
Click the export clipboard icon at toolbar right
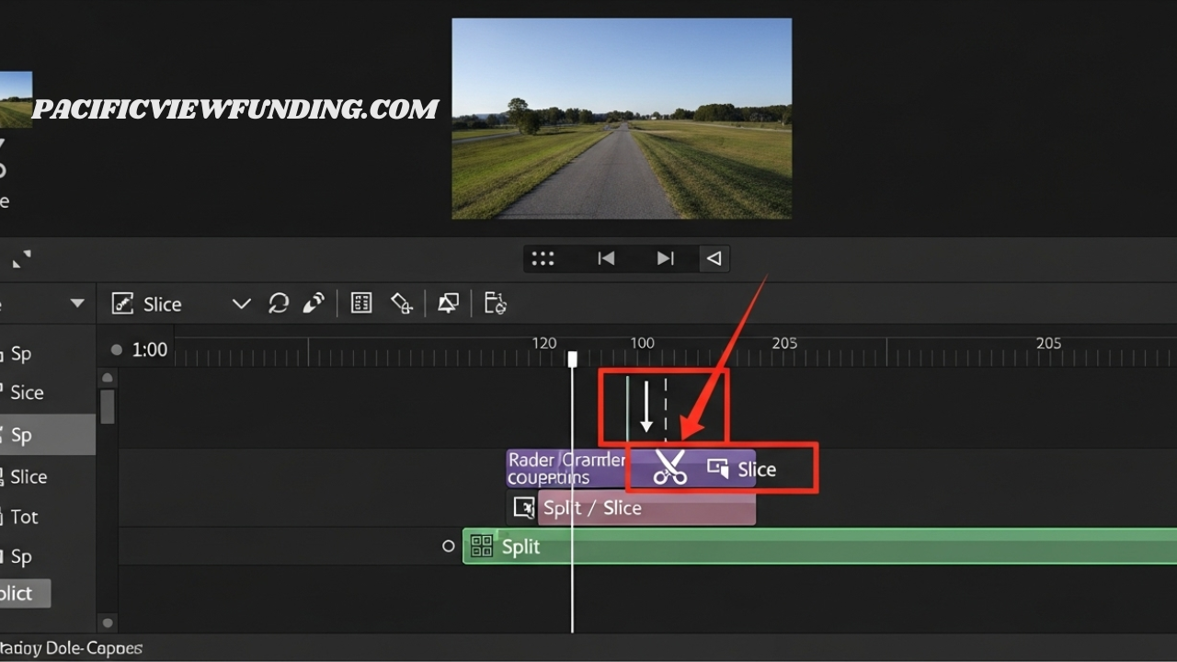pyautogui.click(x=495, y=303)
